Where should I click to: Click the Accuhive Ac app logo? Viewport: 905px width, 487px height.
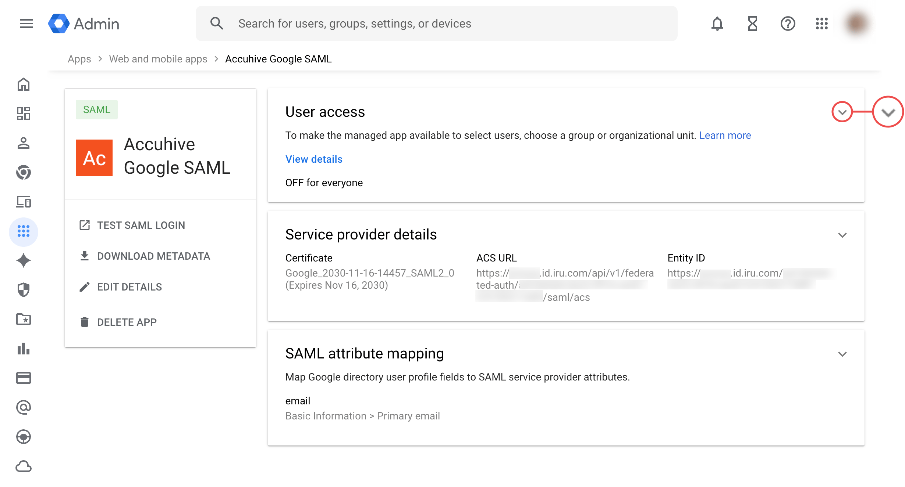94,158
